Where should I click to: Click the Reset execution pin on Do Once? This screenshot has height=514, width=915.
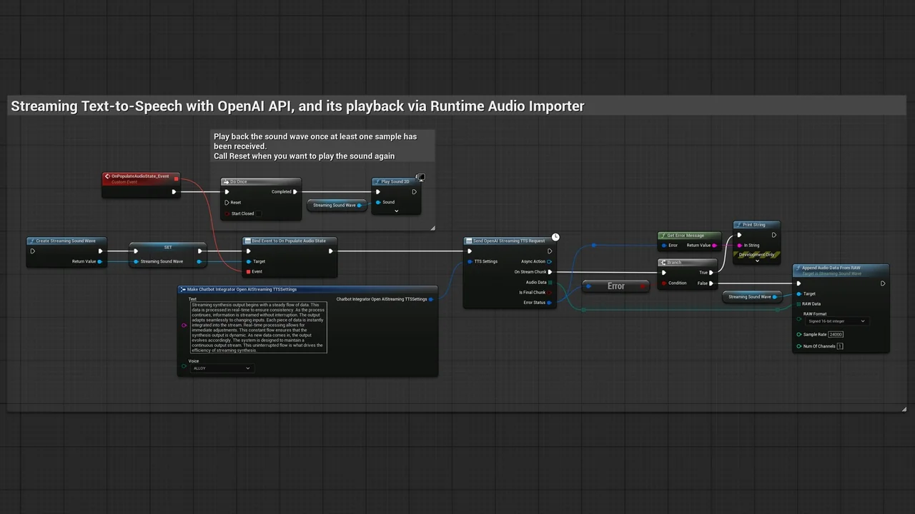tap(227, 203)
